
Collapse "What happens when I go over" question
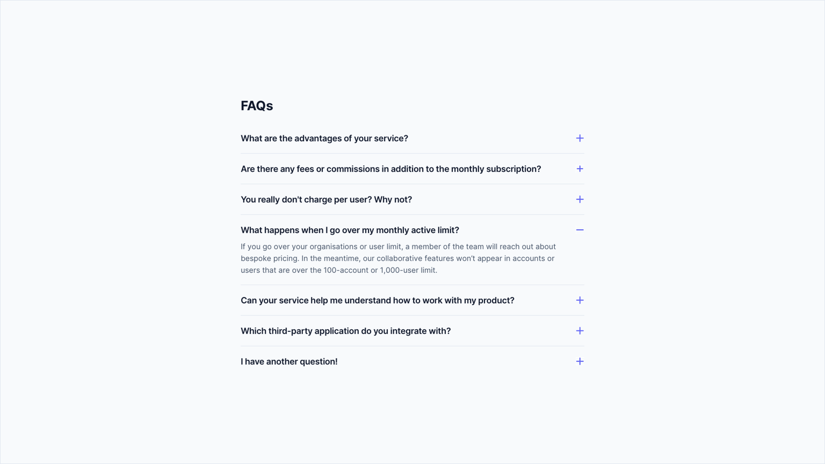[x=350, y=230]
